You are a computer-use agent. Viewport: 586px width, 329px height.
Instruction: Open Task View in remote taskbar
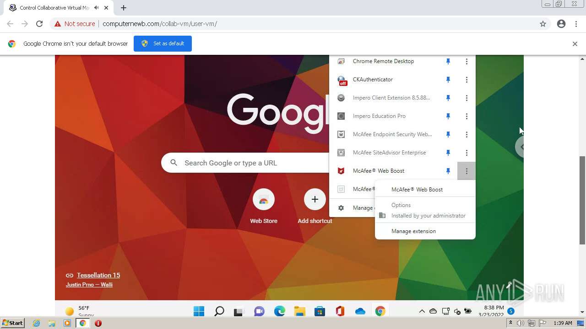pyautogui.click(x=239, y=312)
